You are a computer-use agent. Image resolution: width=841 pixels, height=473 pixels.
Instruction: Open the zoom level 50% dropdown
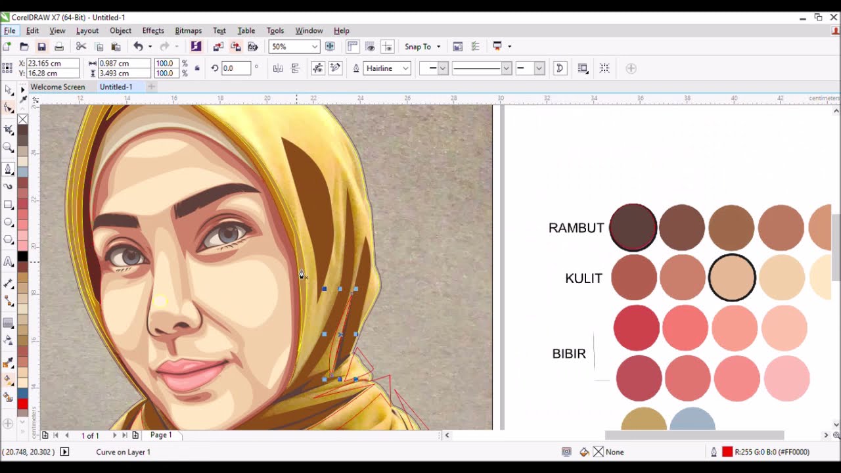coord(315,47)
